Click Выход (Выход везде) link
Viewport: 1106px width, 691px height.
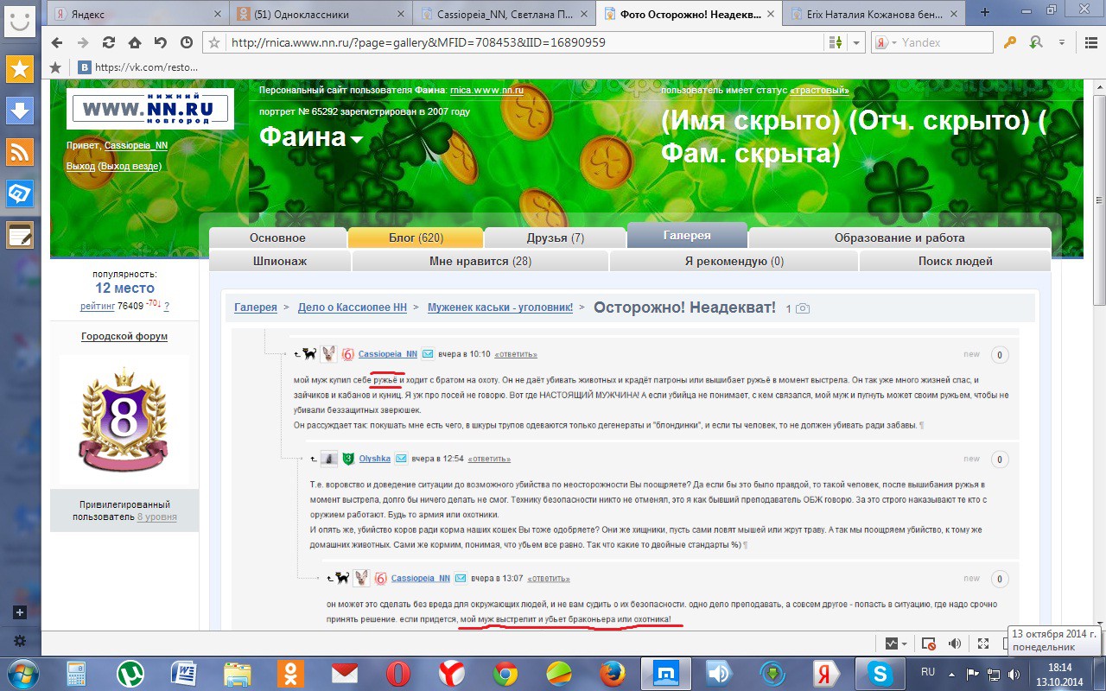click(114, 166)
